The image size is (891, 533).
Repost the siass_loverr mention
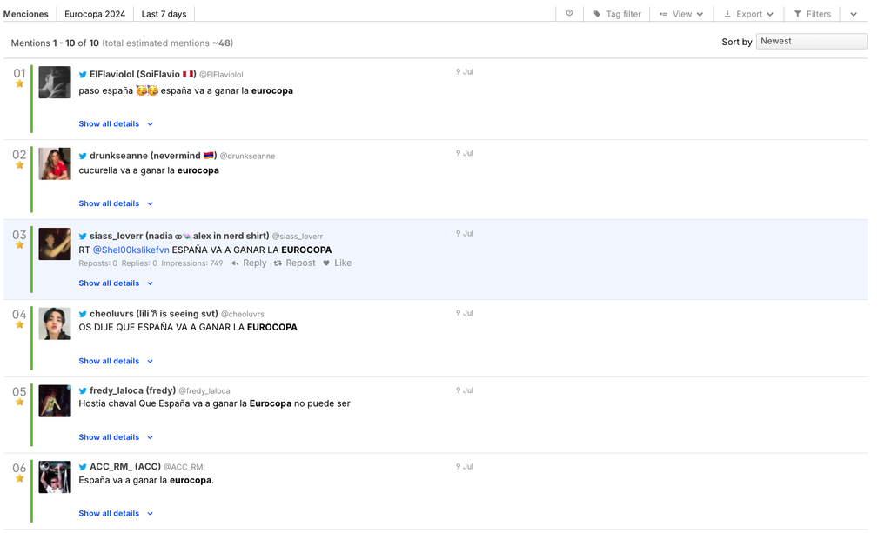pyautogui.click(x=294, y=263)
